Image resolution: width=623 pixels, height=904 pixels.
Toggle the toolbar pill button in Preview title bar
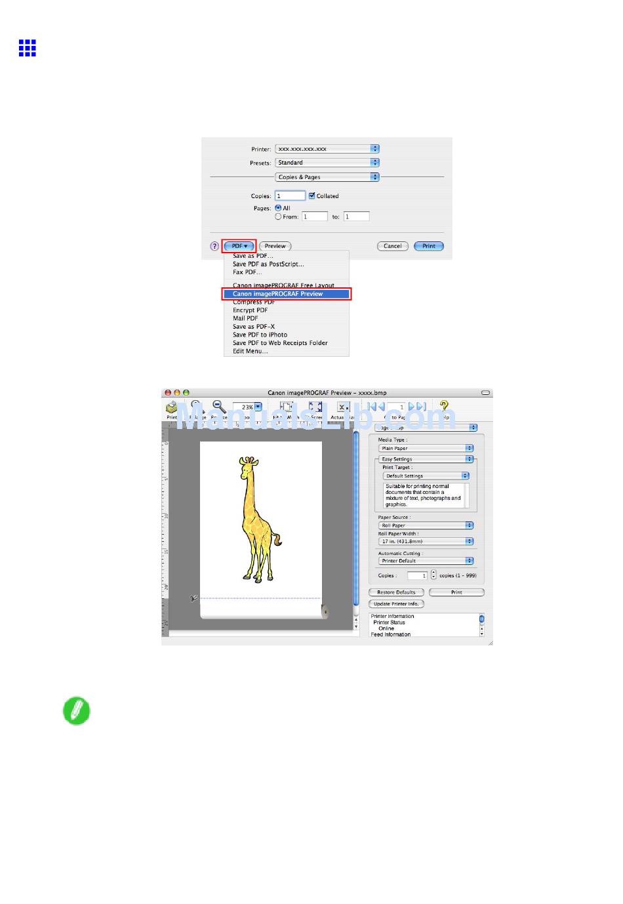(x=486, y=392)
